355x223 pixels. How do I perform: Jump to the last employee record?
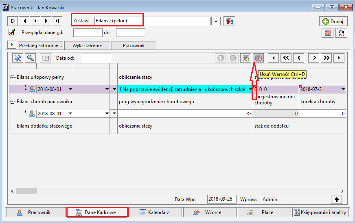57,21
